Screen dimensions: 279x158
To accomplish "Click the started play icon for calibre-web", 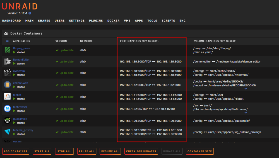I will click(14, 87).
